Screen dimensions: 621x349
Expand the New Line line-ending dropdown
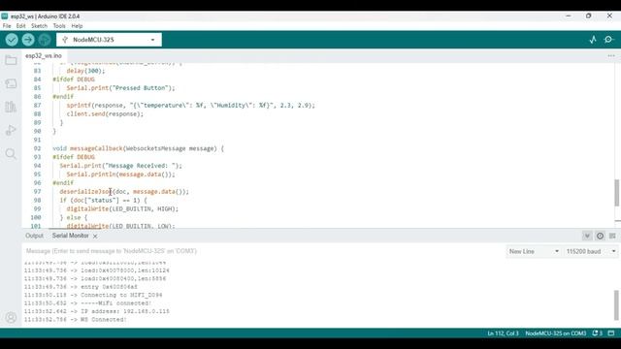coord(533,252)
